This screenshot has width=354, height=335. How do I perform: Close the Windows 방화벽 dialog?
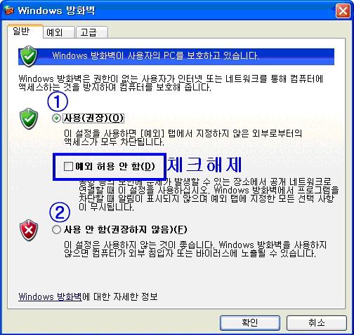click(x=343, y=11)
